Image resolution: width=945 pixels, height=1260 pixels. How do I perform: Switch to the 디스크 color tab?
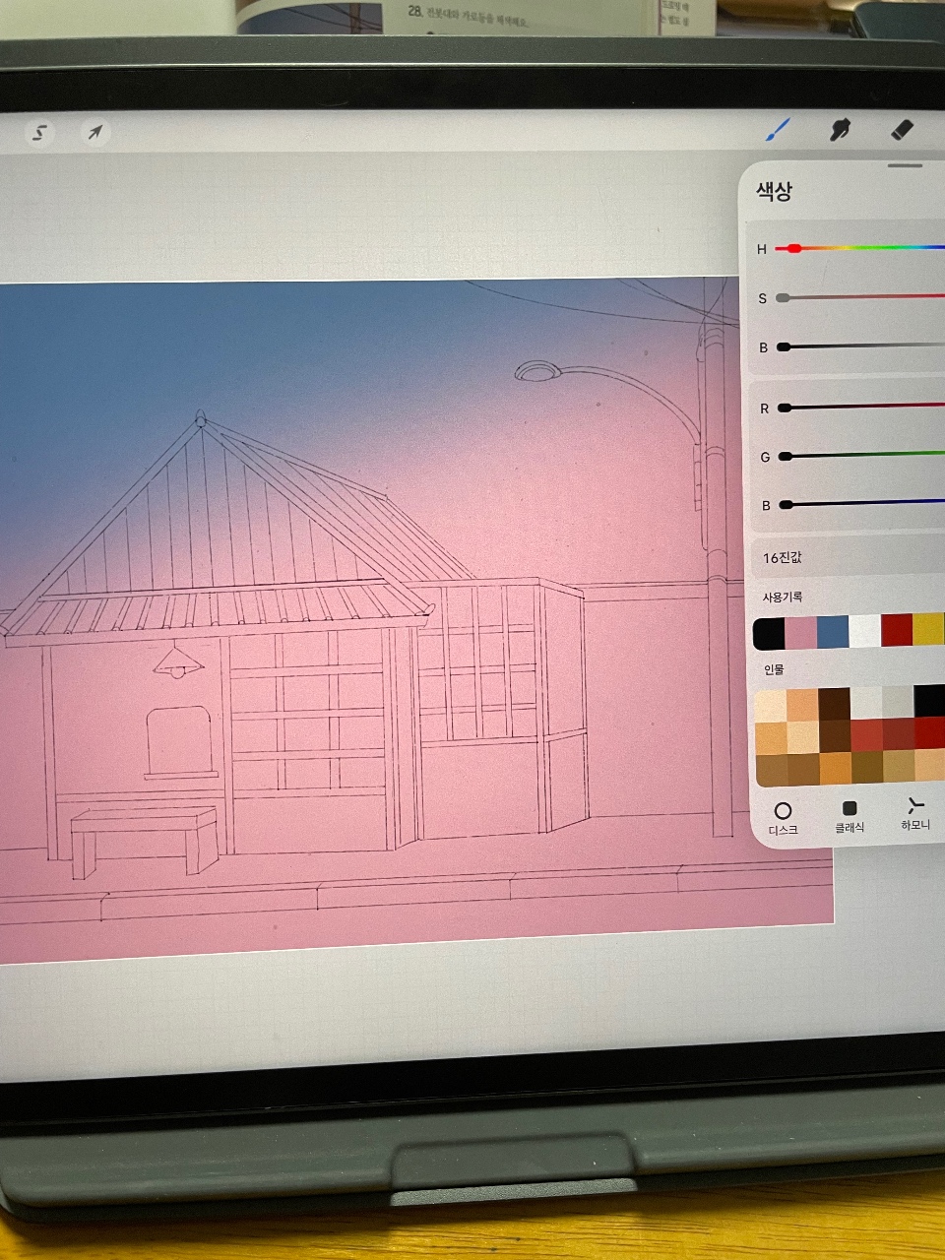(783, 818)
